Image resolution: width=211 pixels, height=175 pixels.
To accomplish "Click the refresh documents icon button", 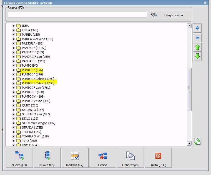I will click(197, 142).
